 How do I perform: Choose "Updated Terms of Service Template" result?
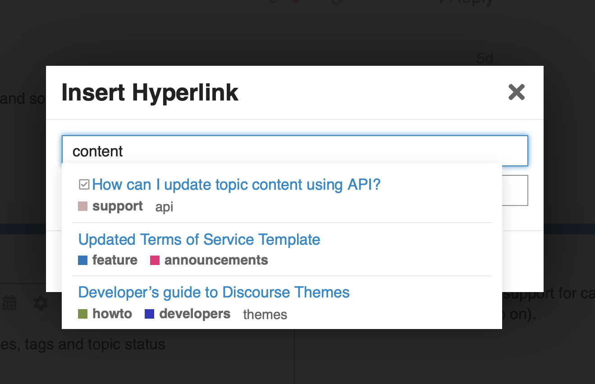(x=199, y=239)
